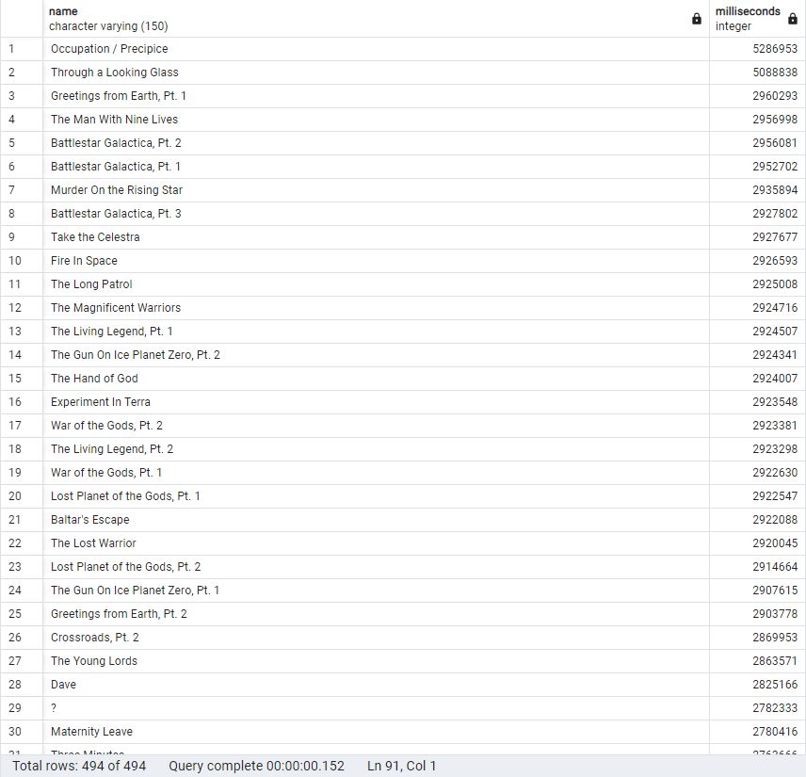The width and height of the screenshot is (806, 777).
Task: Click 'Total rows: 494 of 494' status text
Action: [79, 766]
